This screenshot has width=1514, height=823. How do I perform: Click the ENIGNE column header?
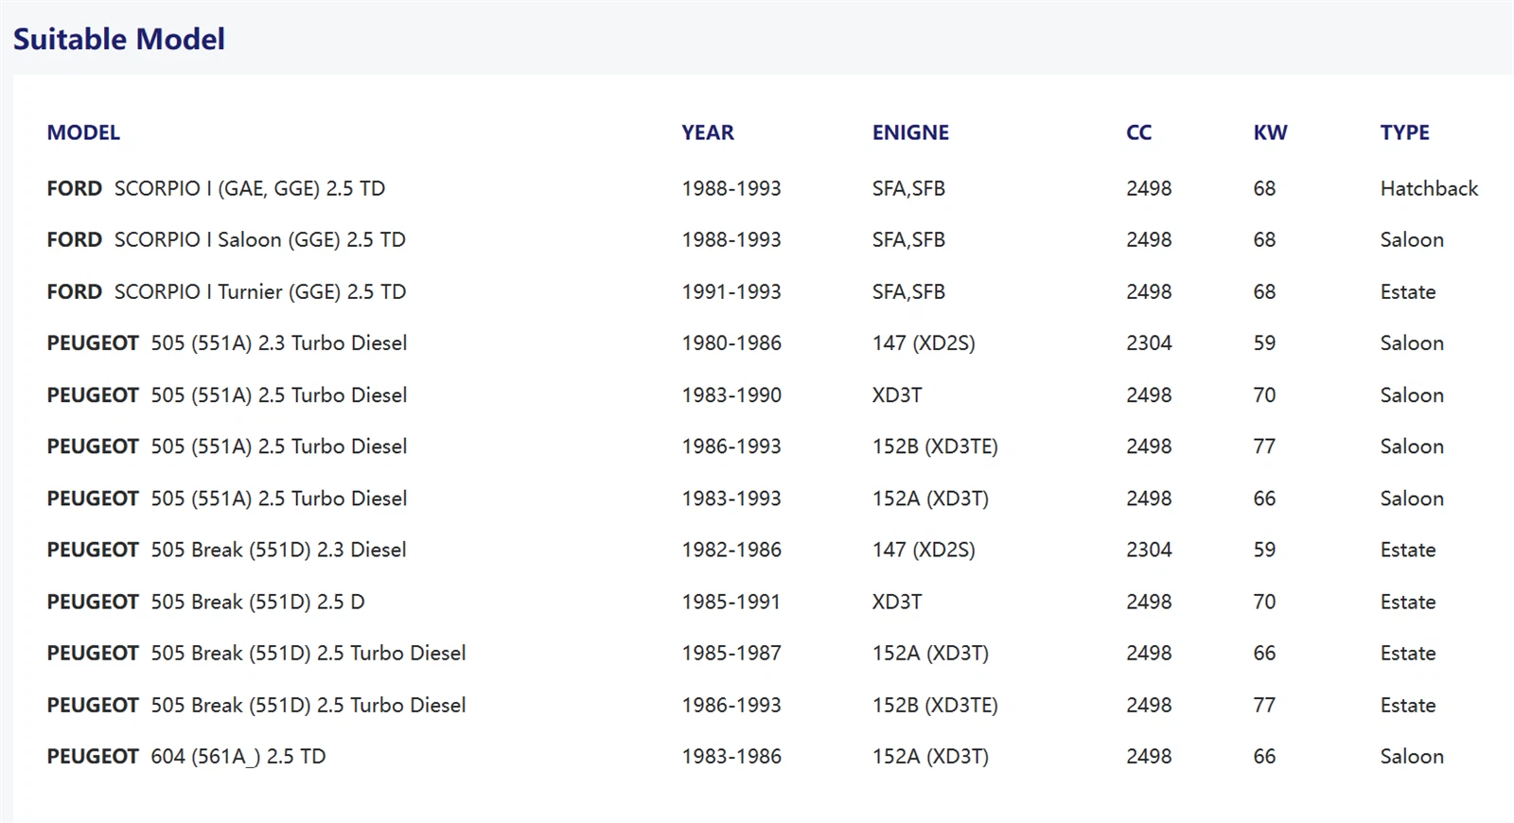pos(910,132)
